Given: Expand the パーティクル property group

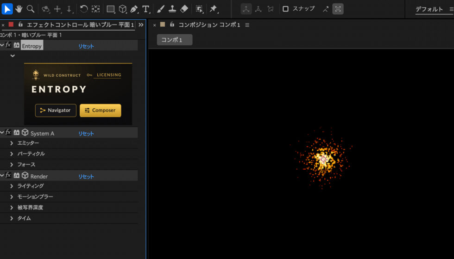Looking at the screenshot, I should pyautogui.click(x=12, y=154).
